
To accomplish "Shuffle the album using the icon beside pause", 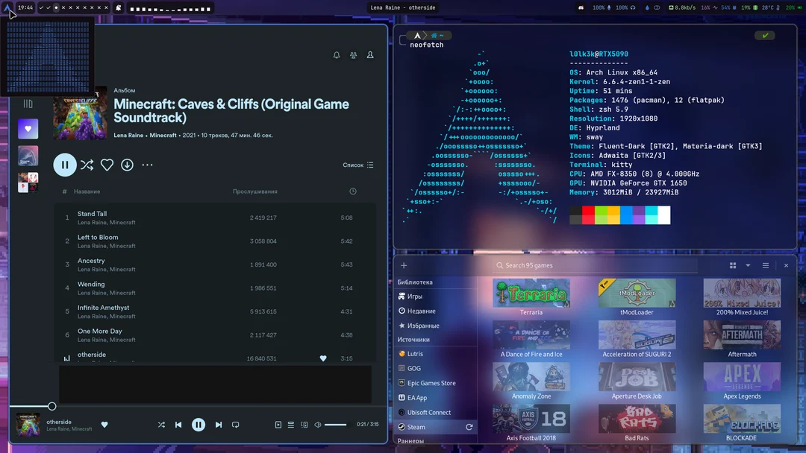I will click(87, 165).
